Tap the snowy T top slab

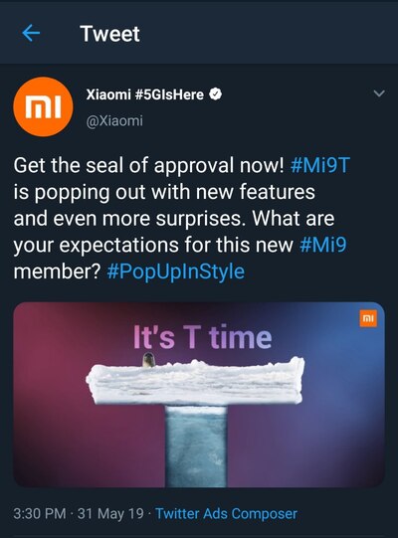(195, 381)
